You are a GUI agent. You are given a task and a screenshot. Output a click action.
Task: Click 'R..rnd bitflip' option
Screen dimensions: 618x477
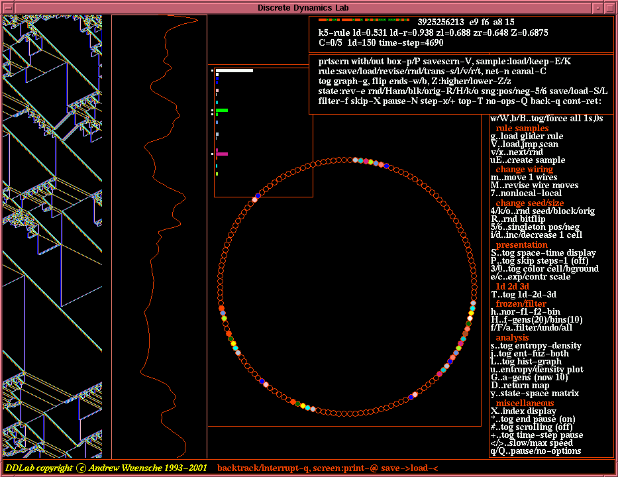pyautogui.click(x=518, y=219)
